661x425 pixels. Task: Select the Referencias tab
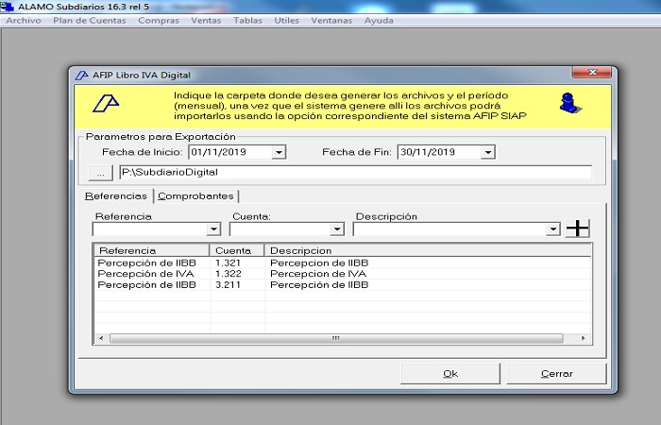pos(116,196)
